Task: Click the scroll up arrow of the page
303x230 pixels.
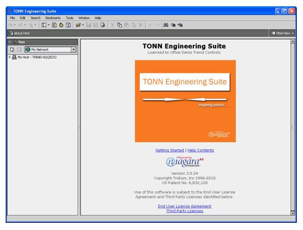Action: (293, 41)
